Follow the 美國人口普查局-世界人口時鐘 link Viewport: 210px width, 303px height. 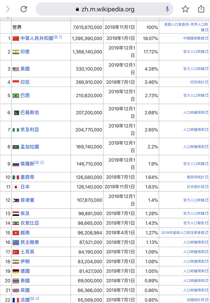(186, 27)
